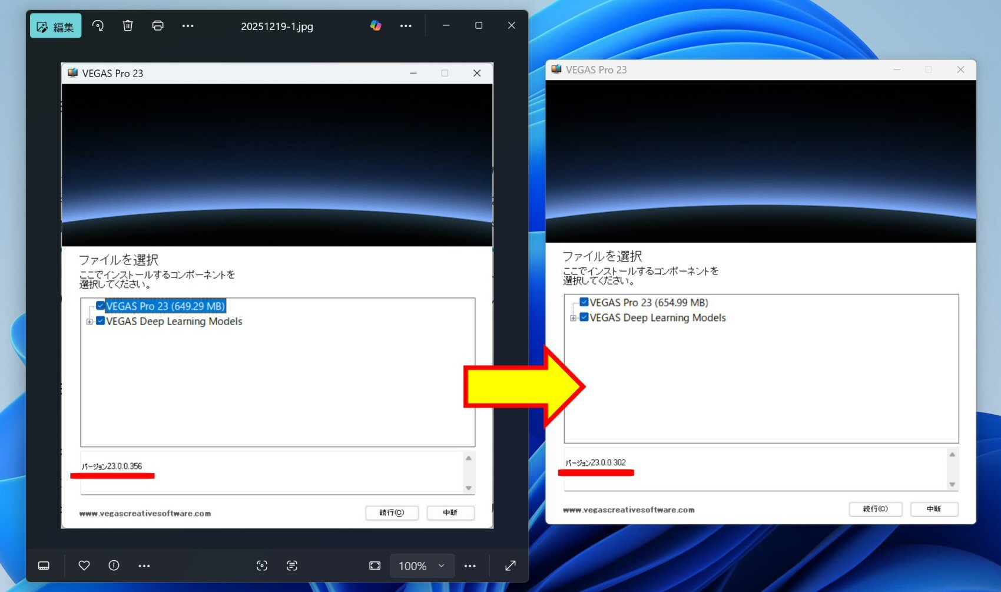Viewport: 1001px width, 592px height.
Task: Uncheck VEGAS Pro 23 (654.99 MB) checkbox
Action: (x=584, y=302)
